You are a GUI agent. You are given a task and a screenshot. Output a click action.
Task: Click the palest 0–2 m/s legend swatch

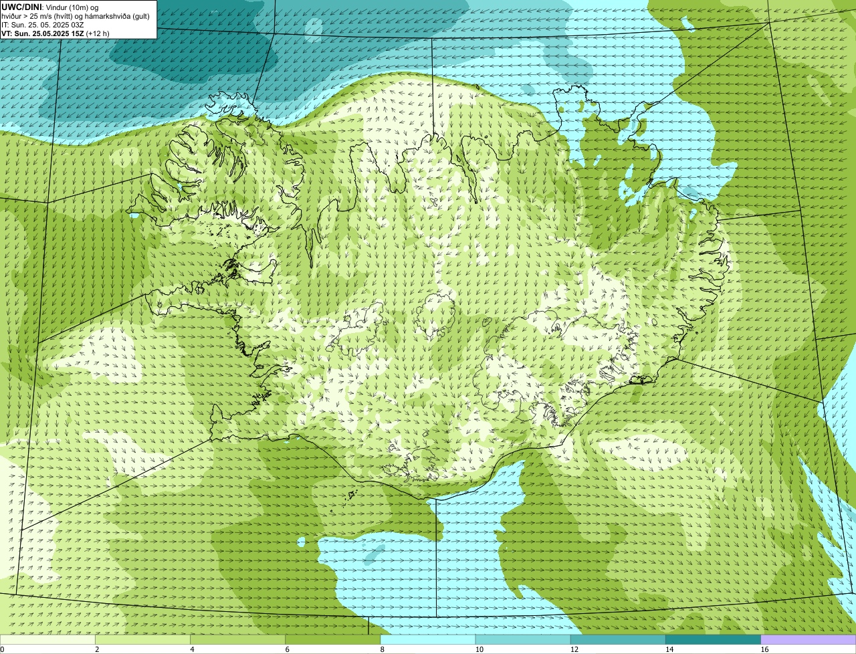click(47, 640)
